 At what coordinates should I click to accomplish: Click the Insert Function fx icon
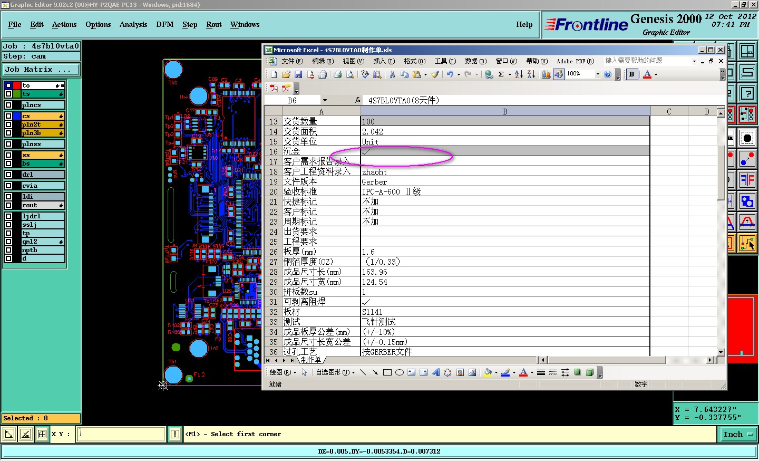(358, 100)
